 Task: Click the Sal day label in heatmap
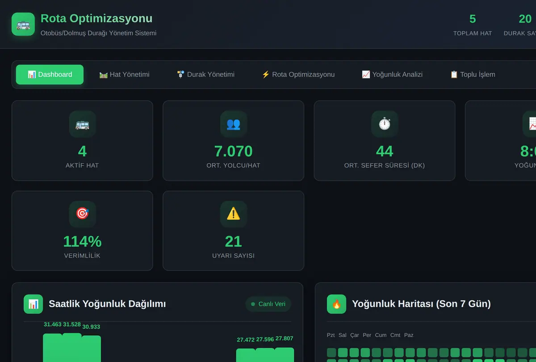pos(343,335)
